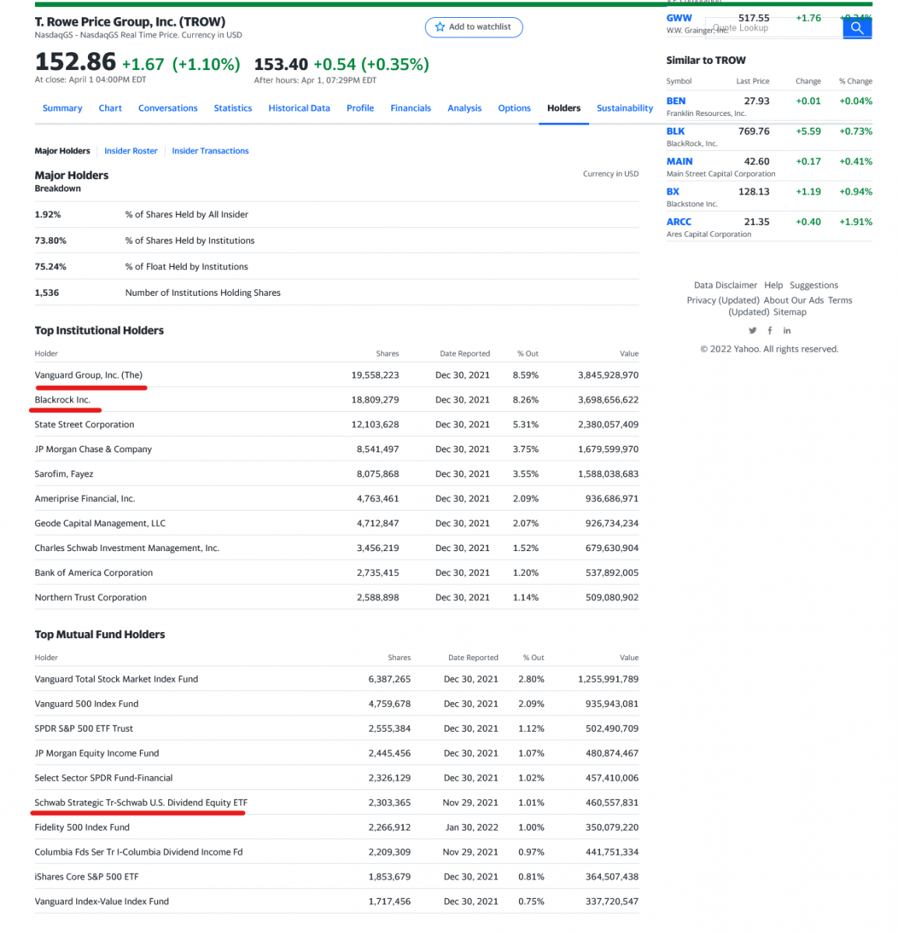898x934 pixels.
Task: Switch to the Summary tab
Action: click(x=62, y=108)
